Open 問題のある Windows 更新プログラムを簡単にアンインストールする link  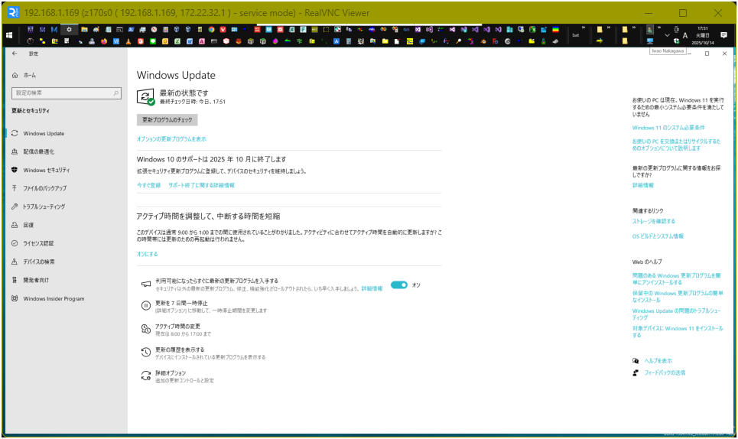(676, 279)
